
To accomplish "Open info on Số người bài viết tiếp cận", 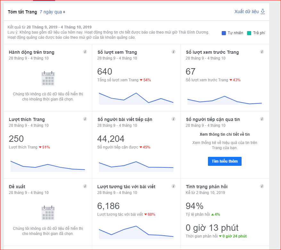I will (174, 118).
